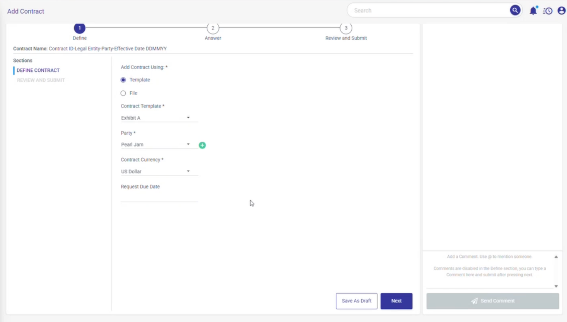Click the Search input field
The width and height of the screenshot is (567, 322).
429,11
